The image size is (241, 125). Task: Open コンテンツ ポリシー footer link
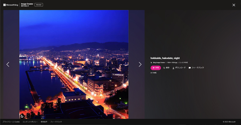point(30,122)
